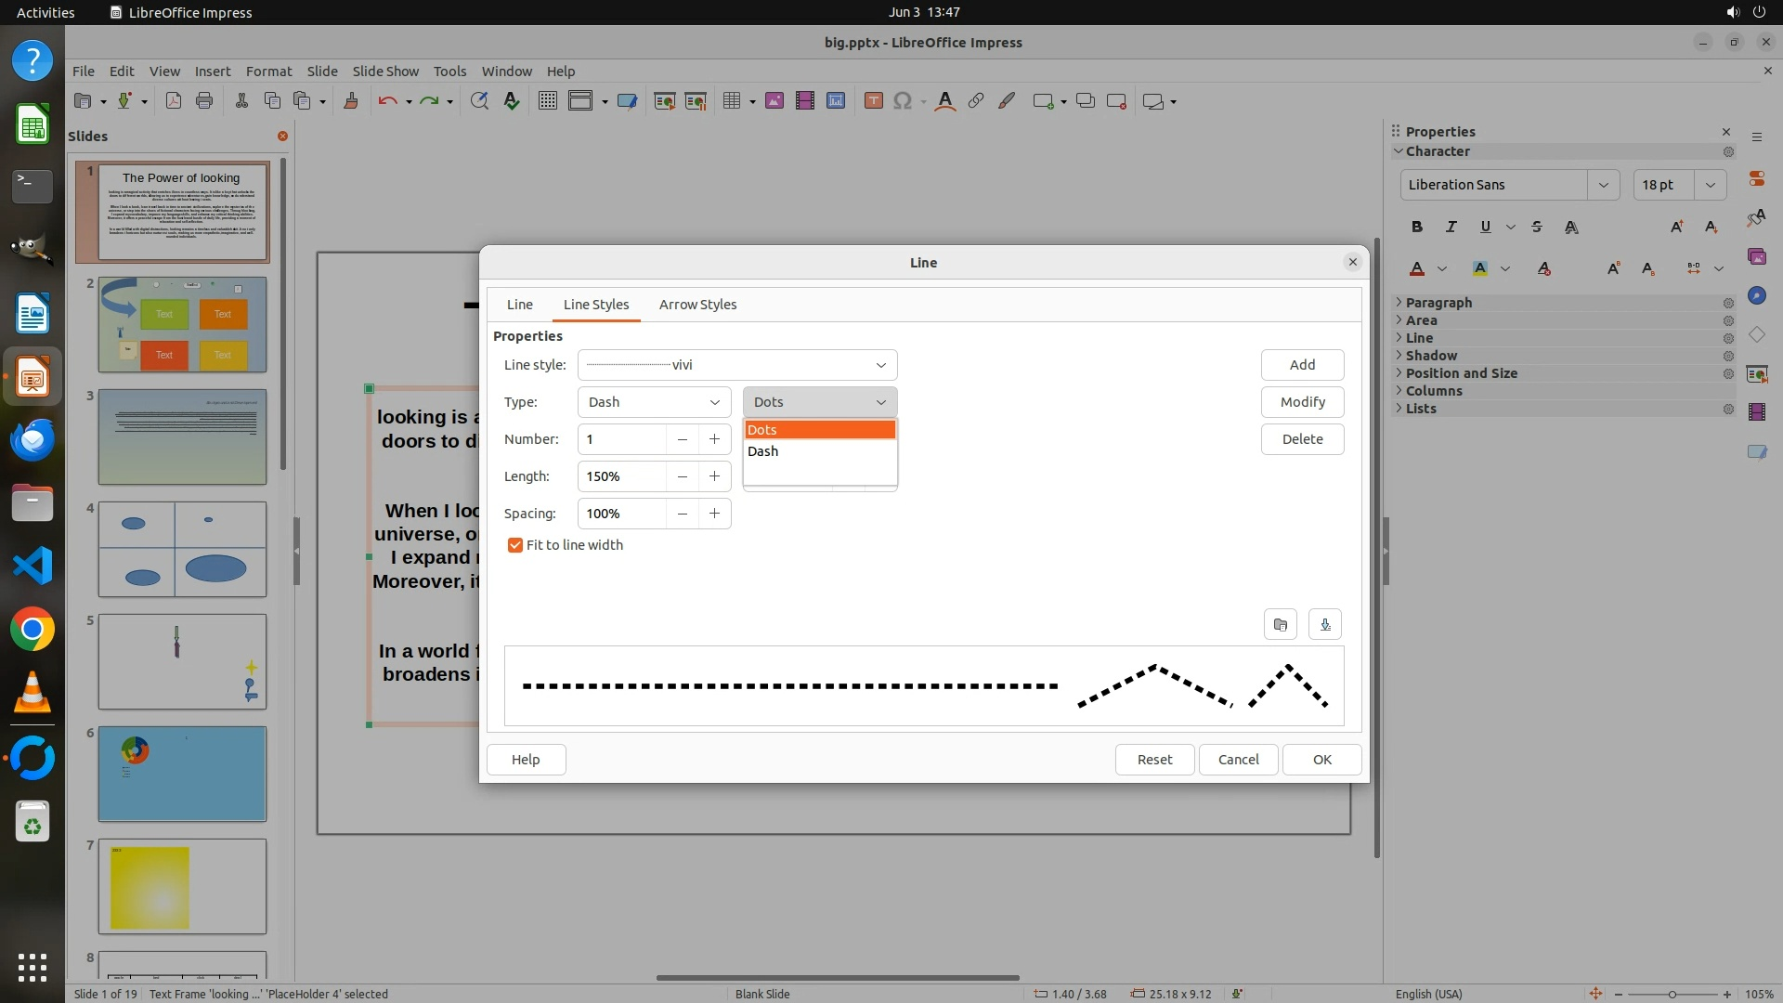
Task: Open the Line style vivi dropdown
Action: 879,365
